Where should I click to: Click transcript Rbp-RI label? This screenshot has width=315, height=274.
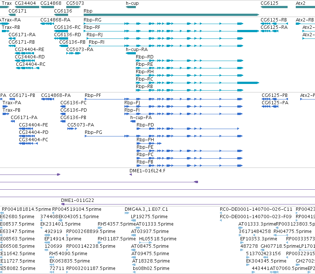point(97,42)
